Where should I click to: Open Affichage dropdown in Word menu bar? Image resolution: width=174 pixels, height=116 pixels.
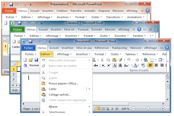[64, 54]
